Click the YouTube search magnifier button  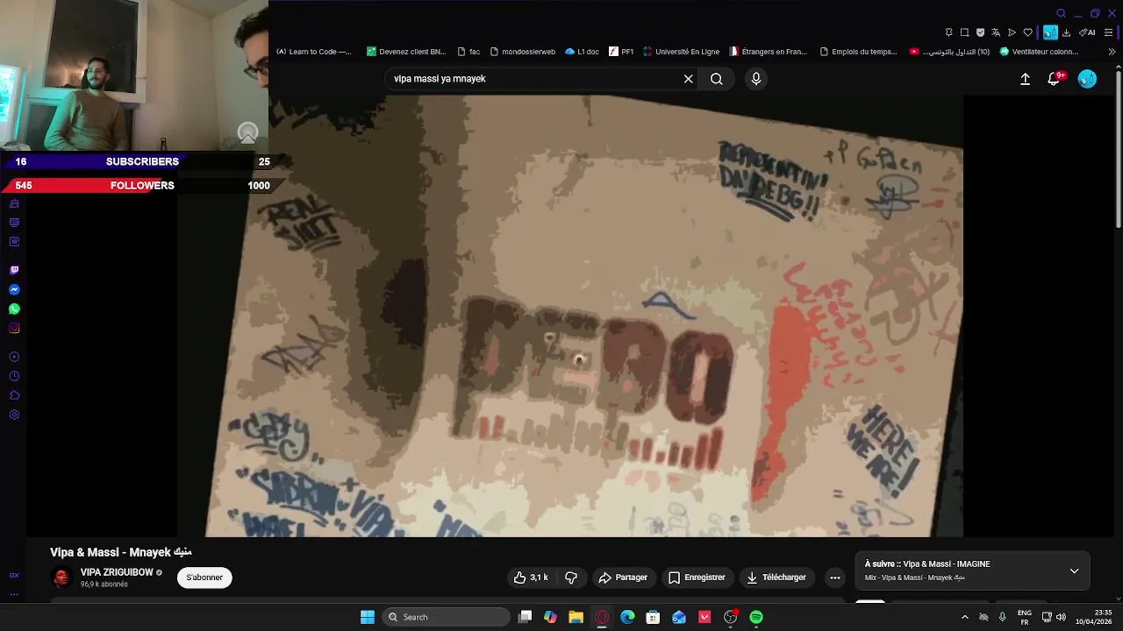pyautogui.click(x=717, y=79)
